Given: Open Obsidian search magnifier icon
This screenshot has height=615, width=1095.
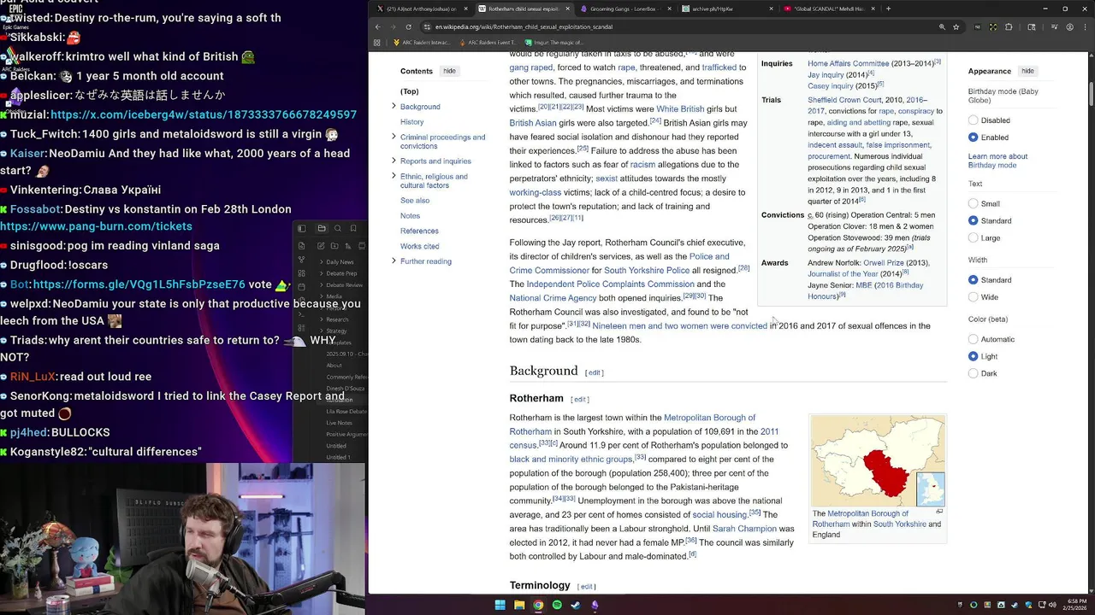Looking at the screenshot, I should (x=338, y=228).
